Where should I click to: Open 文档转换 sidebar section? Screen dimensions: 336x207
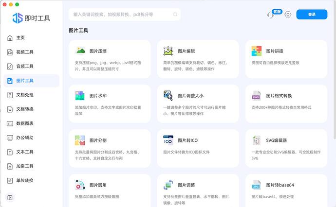[x=24, y=109]
